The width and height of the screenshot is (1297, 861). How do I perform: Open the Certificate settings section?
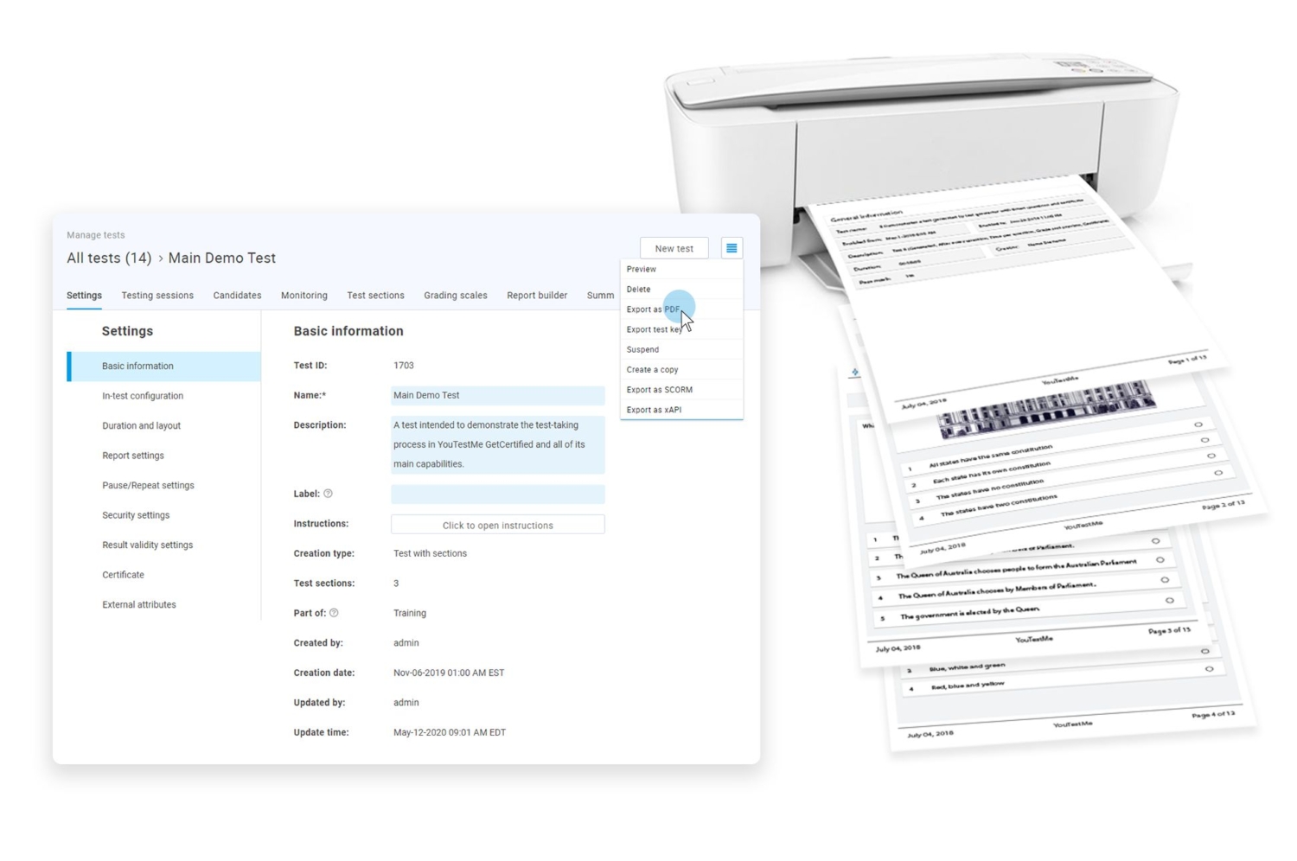[x=123, y=574]
